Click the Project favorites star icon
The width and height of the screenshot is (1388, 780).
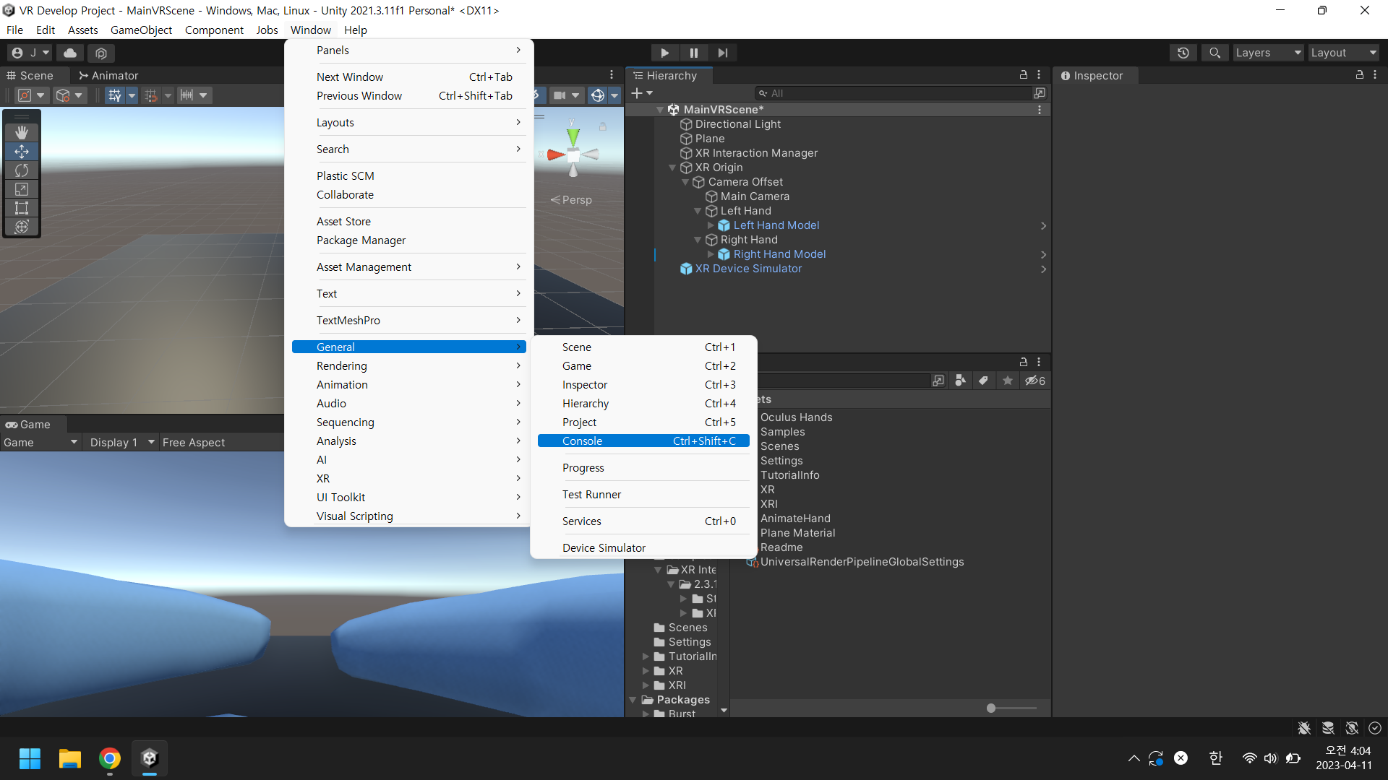tap(1008, 381)
